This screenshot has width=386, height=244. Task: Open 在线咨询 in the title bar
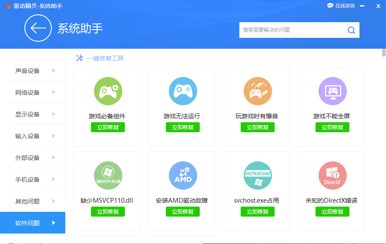point(341,6)
